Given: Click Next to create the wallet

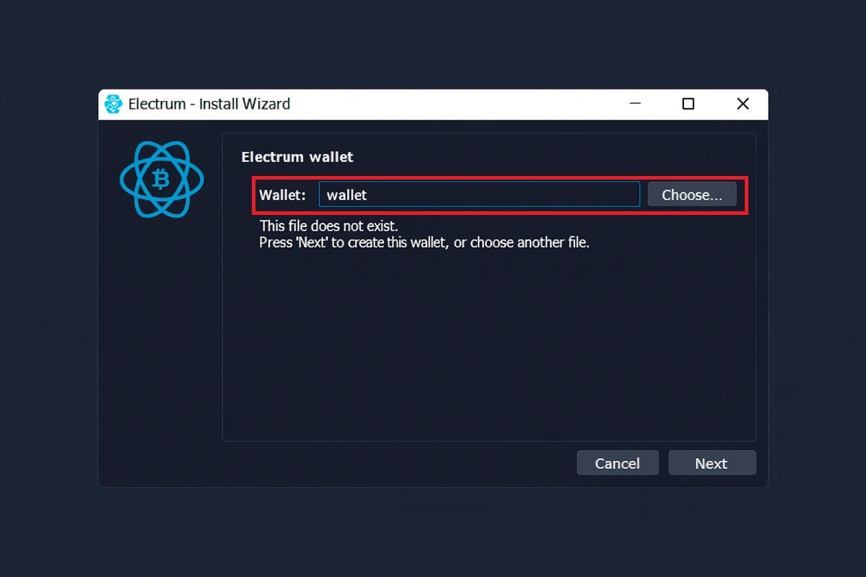Looking at the screenshot, I should pyautogui.click(x=712, y=463).
